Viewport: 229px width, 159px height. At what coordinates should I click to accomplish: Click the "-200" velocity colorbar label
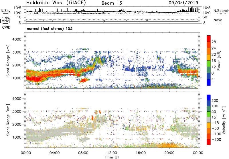tap(216, 139)
